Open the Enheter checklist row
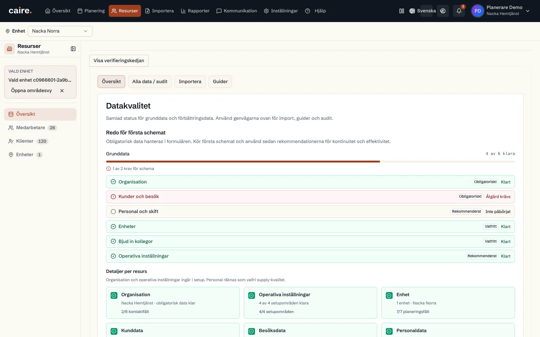The image size is (540, 337). [310, 227]
